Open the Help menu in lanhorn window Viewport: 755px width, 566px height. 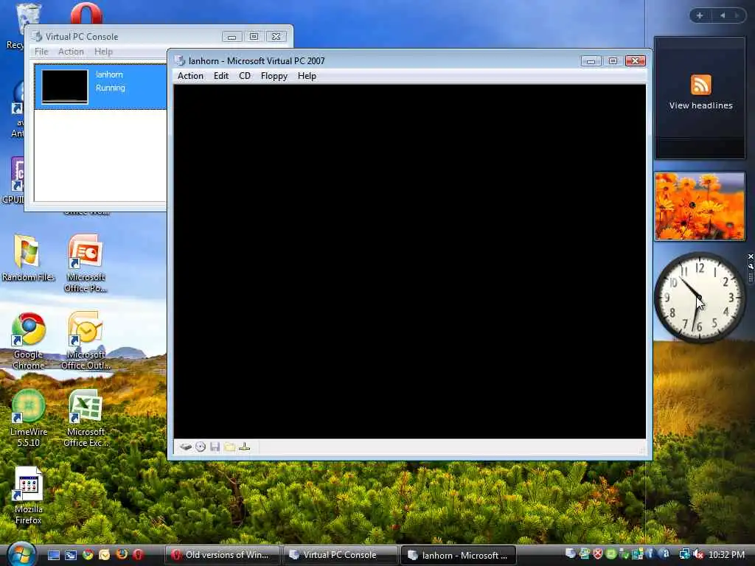click(307, 76)
